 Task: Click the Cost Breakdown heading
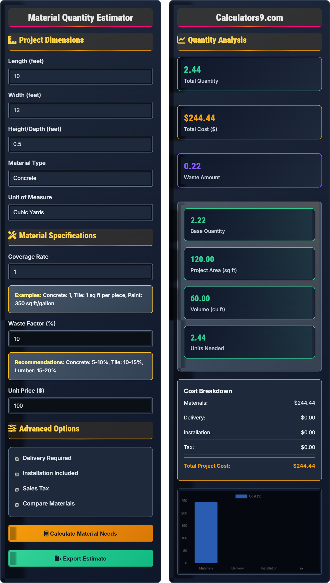(x=208, y=391)
